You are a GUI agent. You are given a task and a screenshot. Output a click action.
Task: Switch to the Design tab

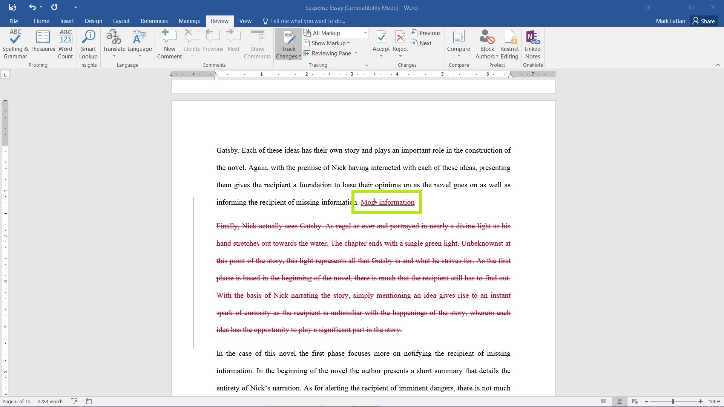[93, 21]
